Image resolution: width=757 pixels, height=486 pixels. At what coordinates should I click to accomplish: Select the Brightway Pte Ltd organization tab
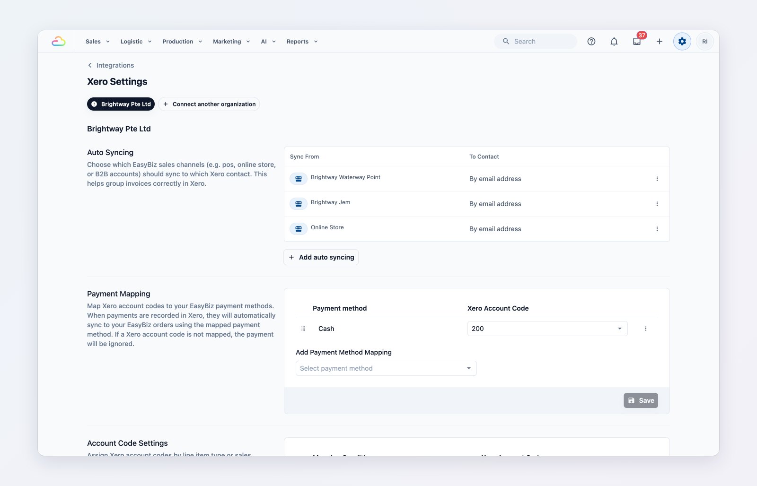pos(121,104)
